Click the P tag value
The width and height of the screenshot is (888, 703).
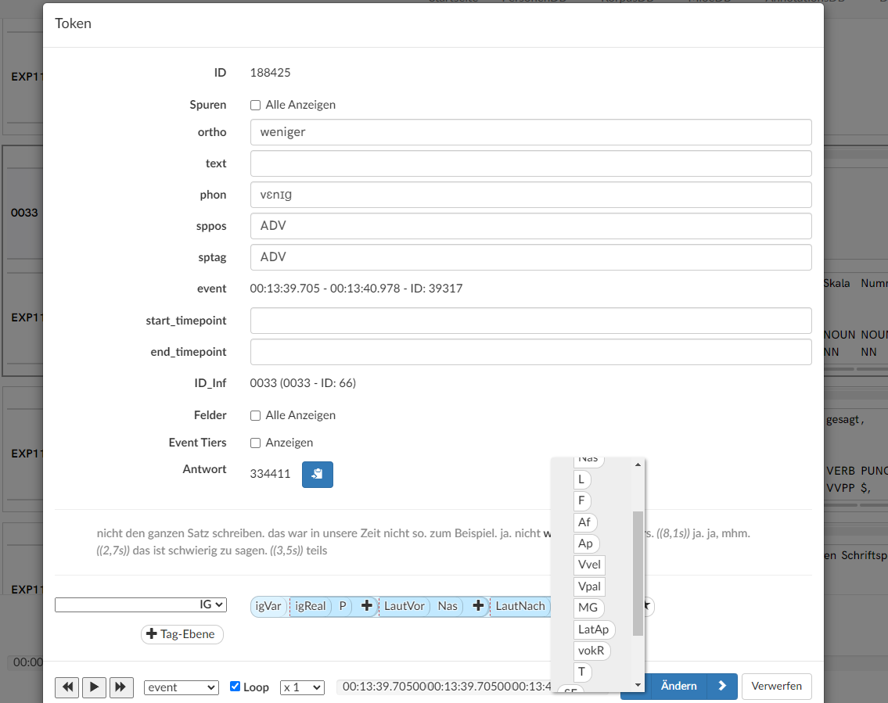click(x=343, y=606)
